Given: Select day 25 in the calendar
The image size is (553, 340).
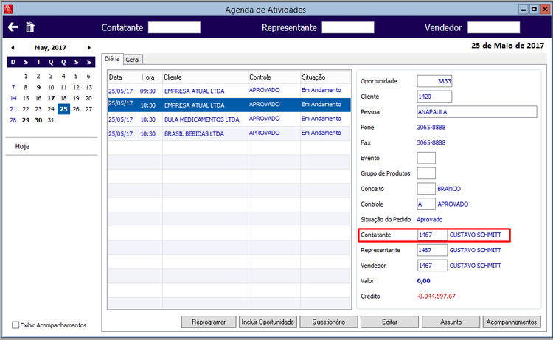Looking at the screenshot, I should [63, 109].
